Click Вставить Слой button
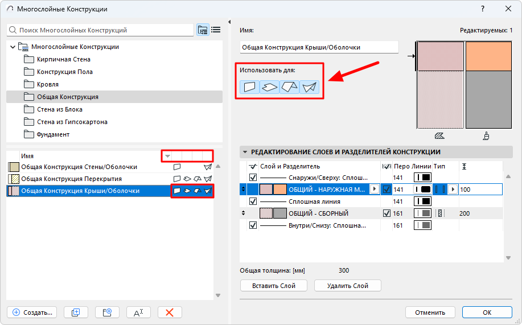The height and width of the screenshot is (325, 522). click(274, 286)
